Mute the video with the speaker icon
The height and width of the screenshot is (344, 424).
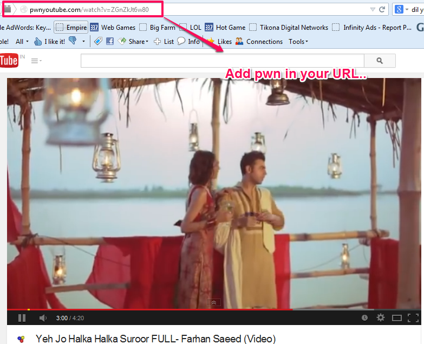click(43, 318)
